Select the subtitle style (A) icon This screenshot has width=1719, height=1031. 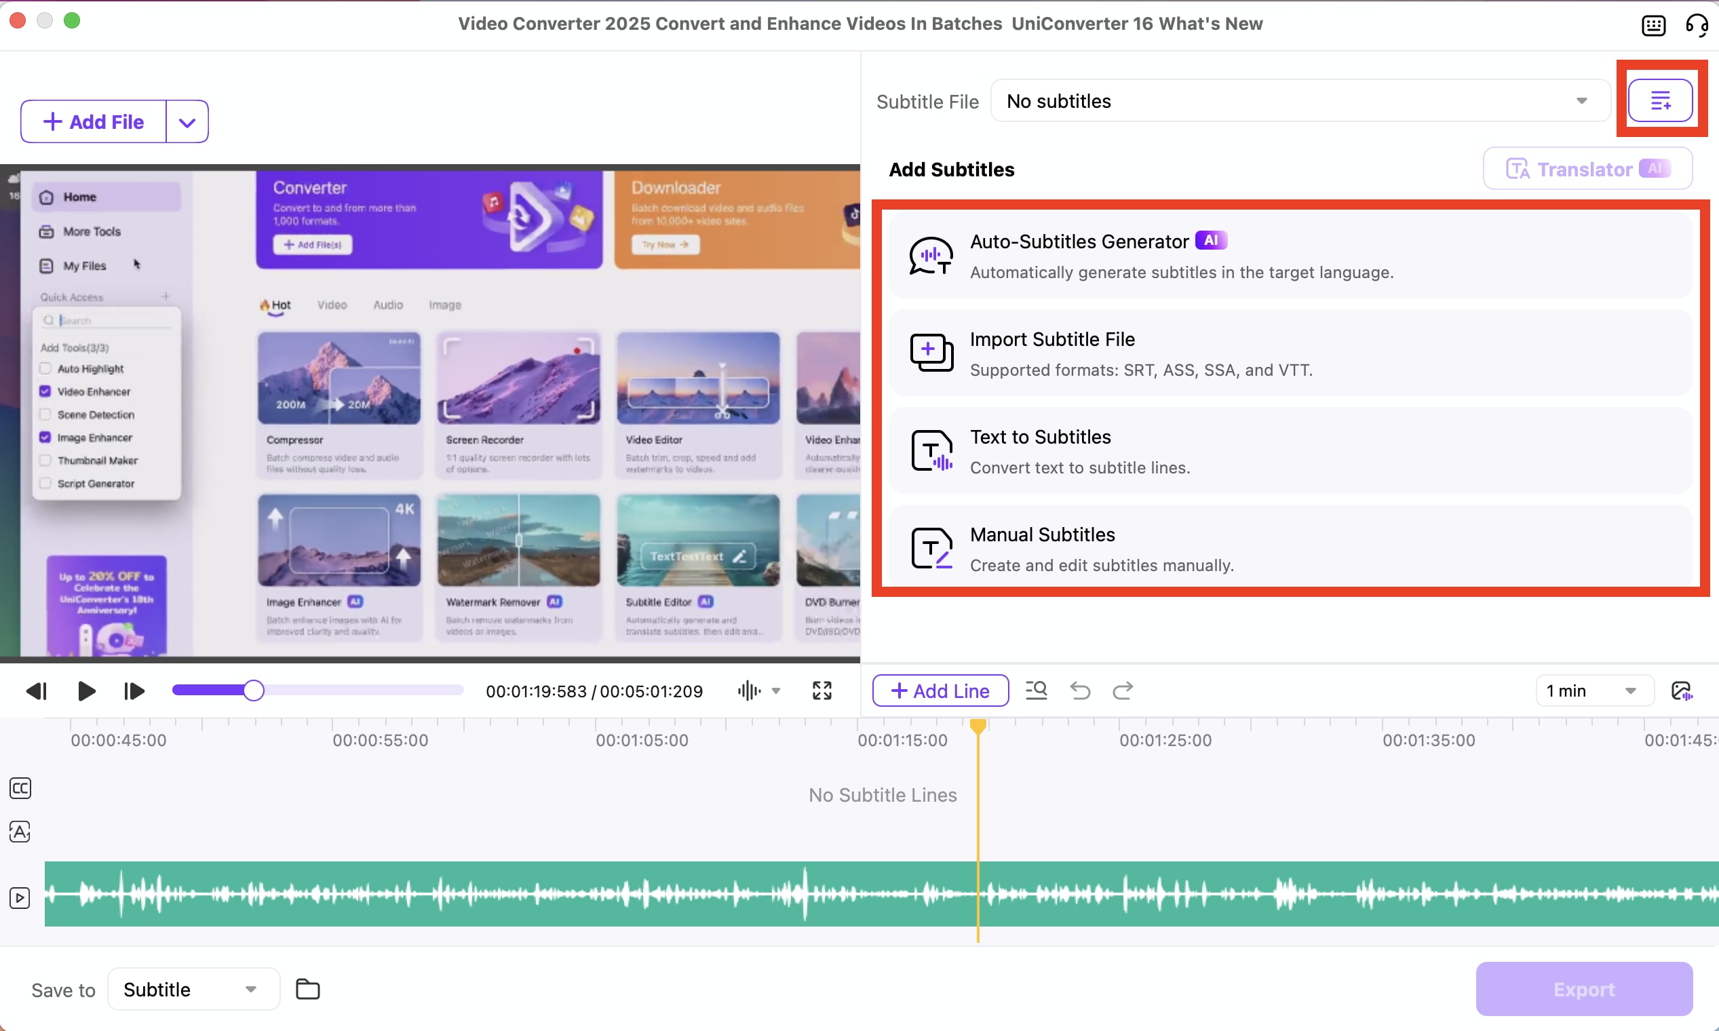pyautogui.click(x=20, y=832)
